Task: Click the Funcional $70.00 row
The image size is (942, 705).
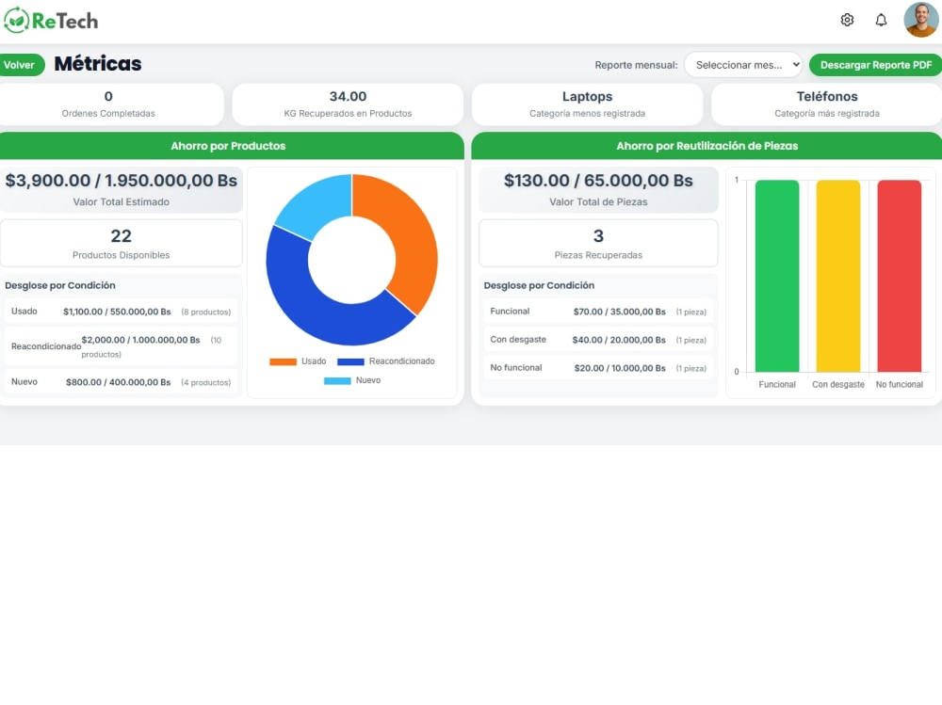Action: [598, 312]
